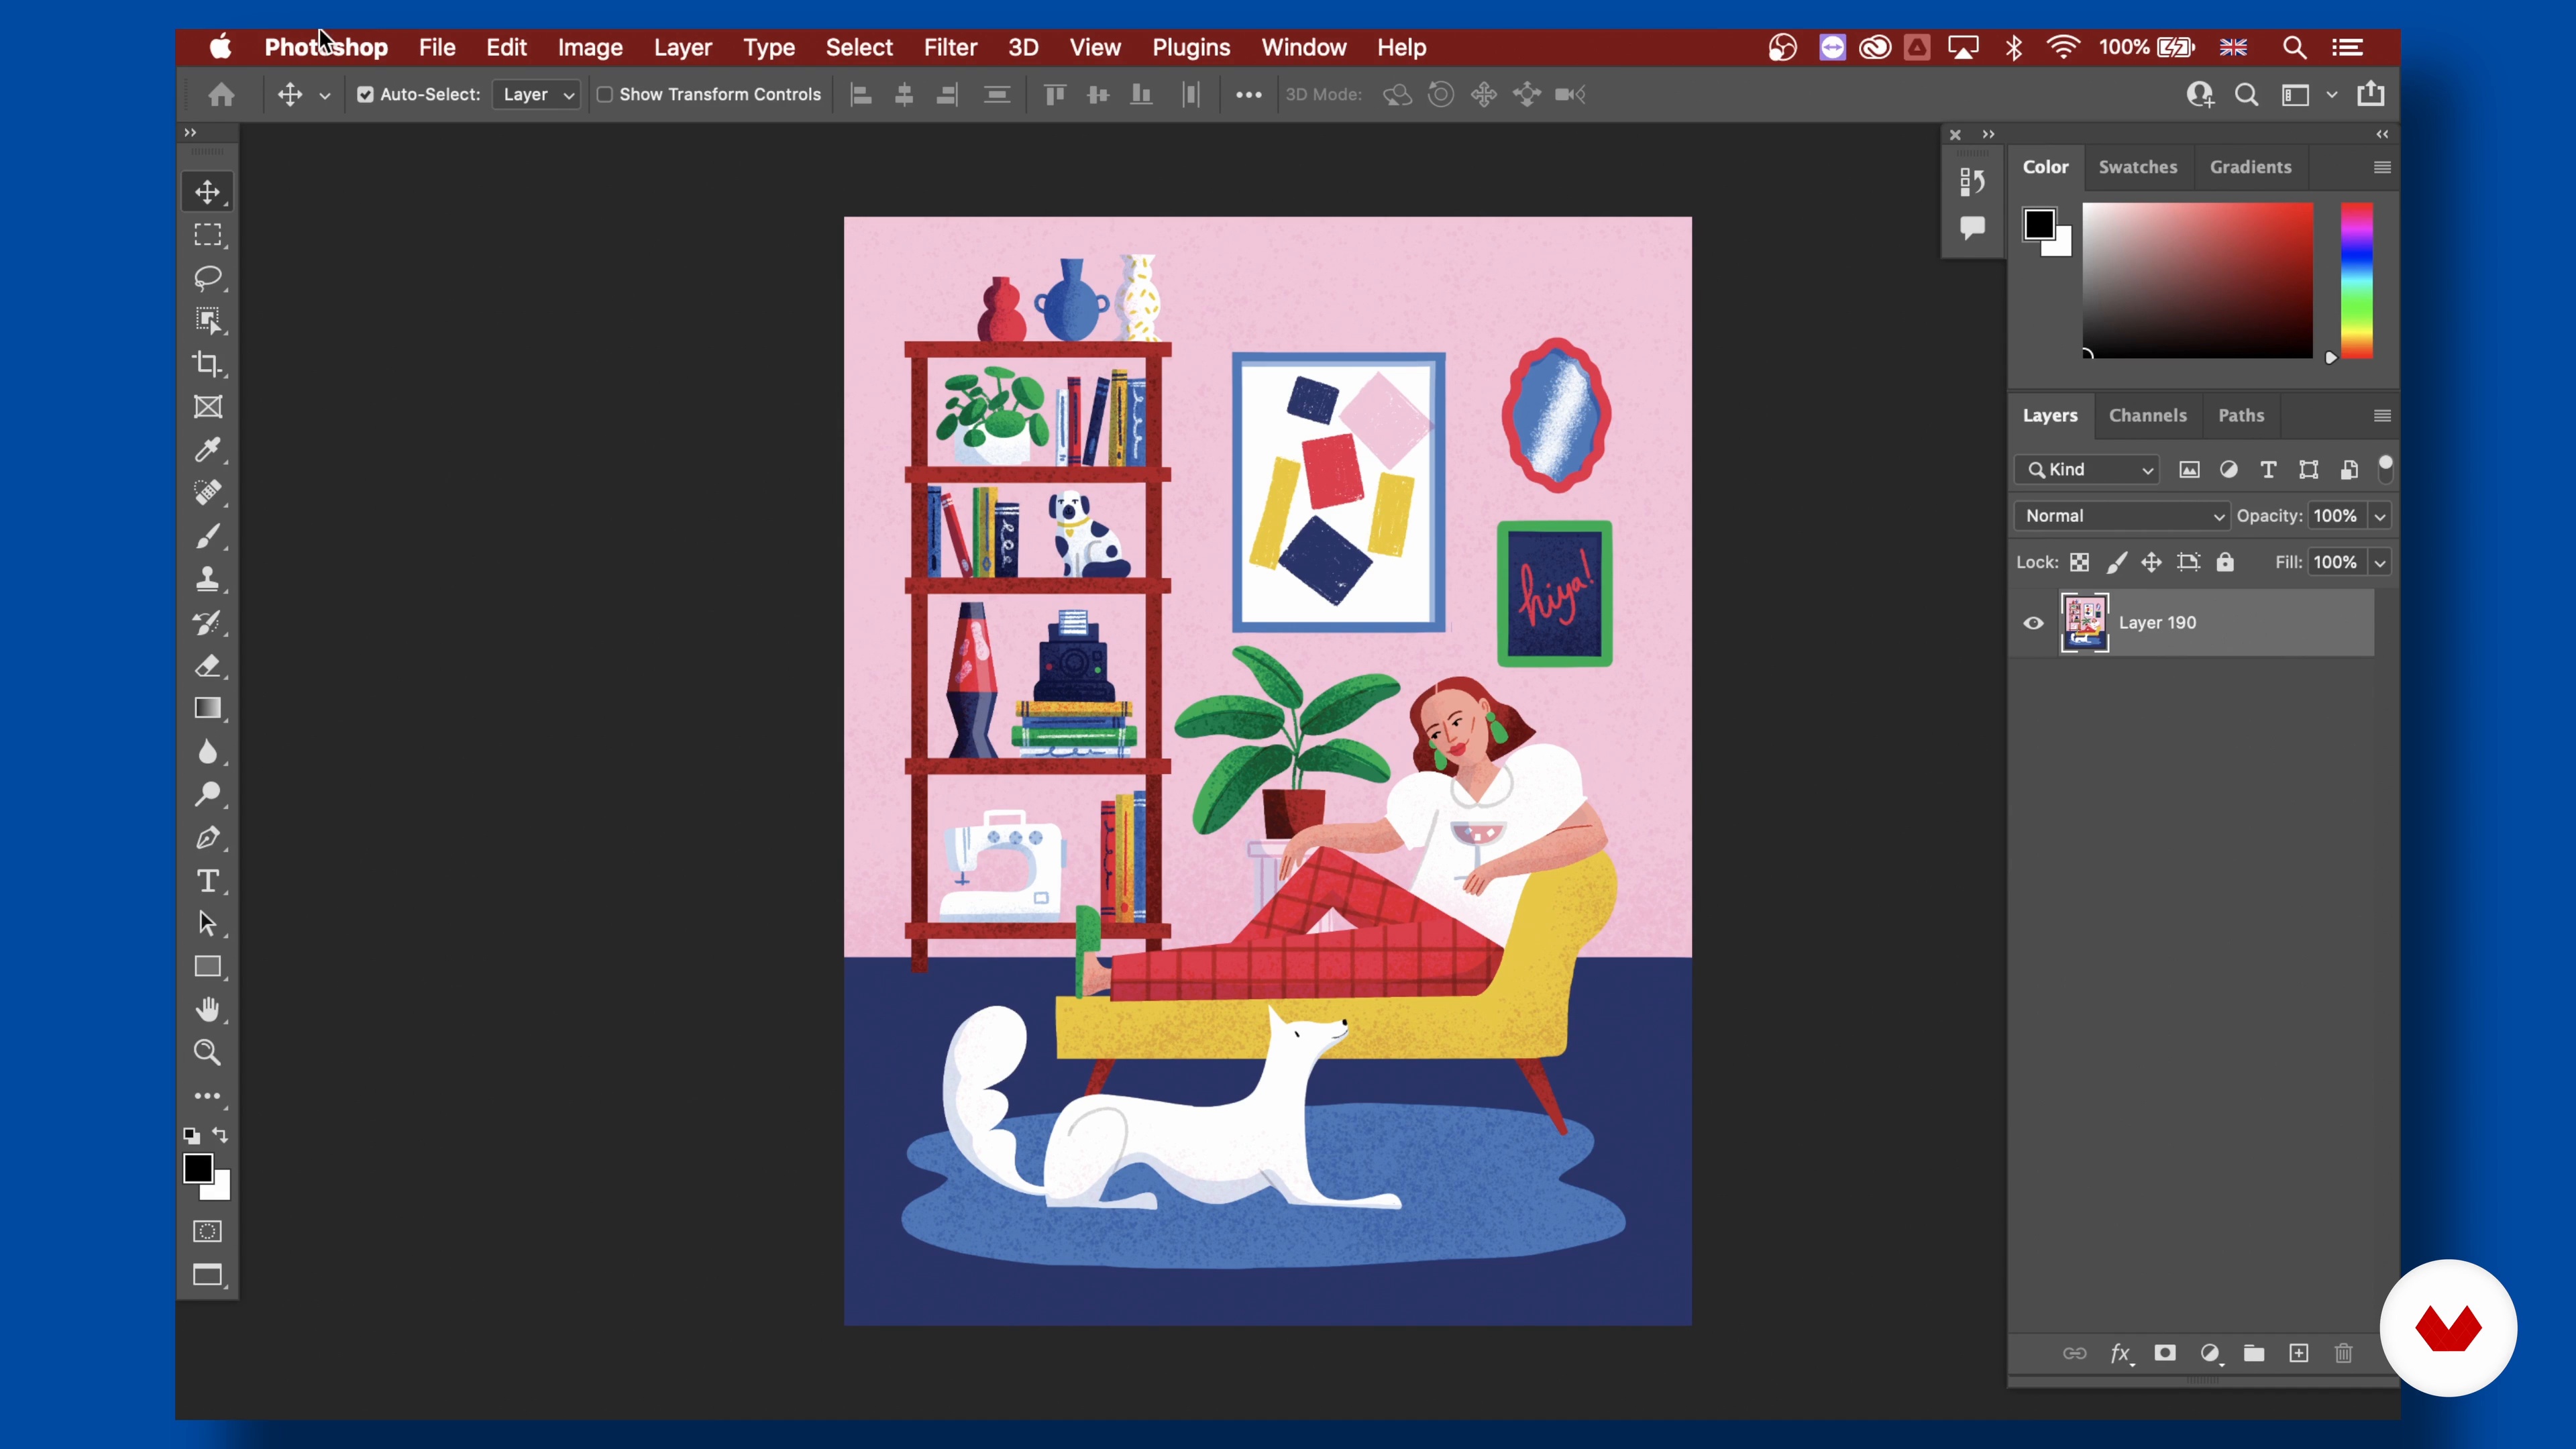
Task: Hide Layer 190 using eye icon
Action: coord(2034,623)
